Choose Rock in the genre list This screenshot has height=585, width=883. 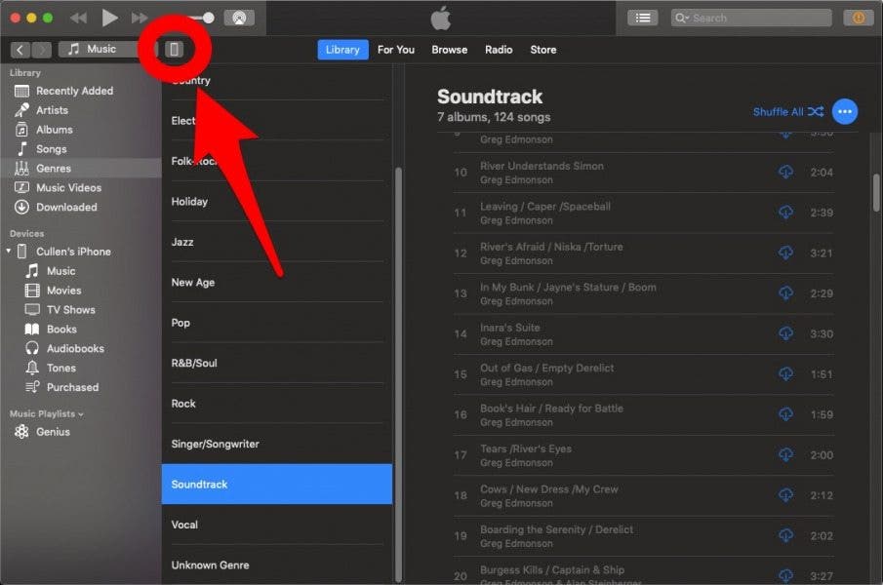point(277,404)
